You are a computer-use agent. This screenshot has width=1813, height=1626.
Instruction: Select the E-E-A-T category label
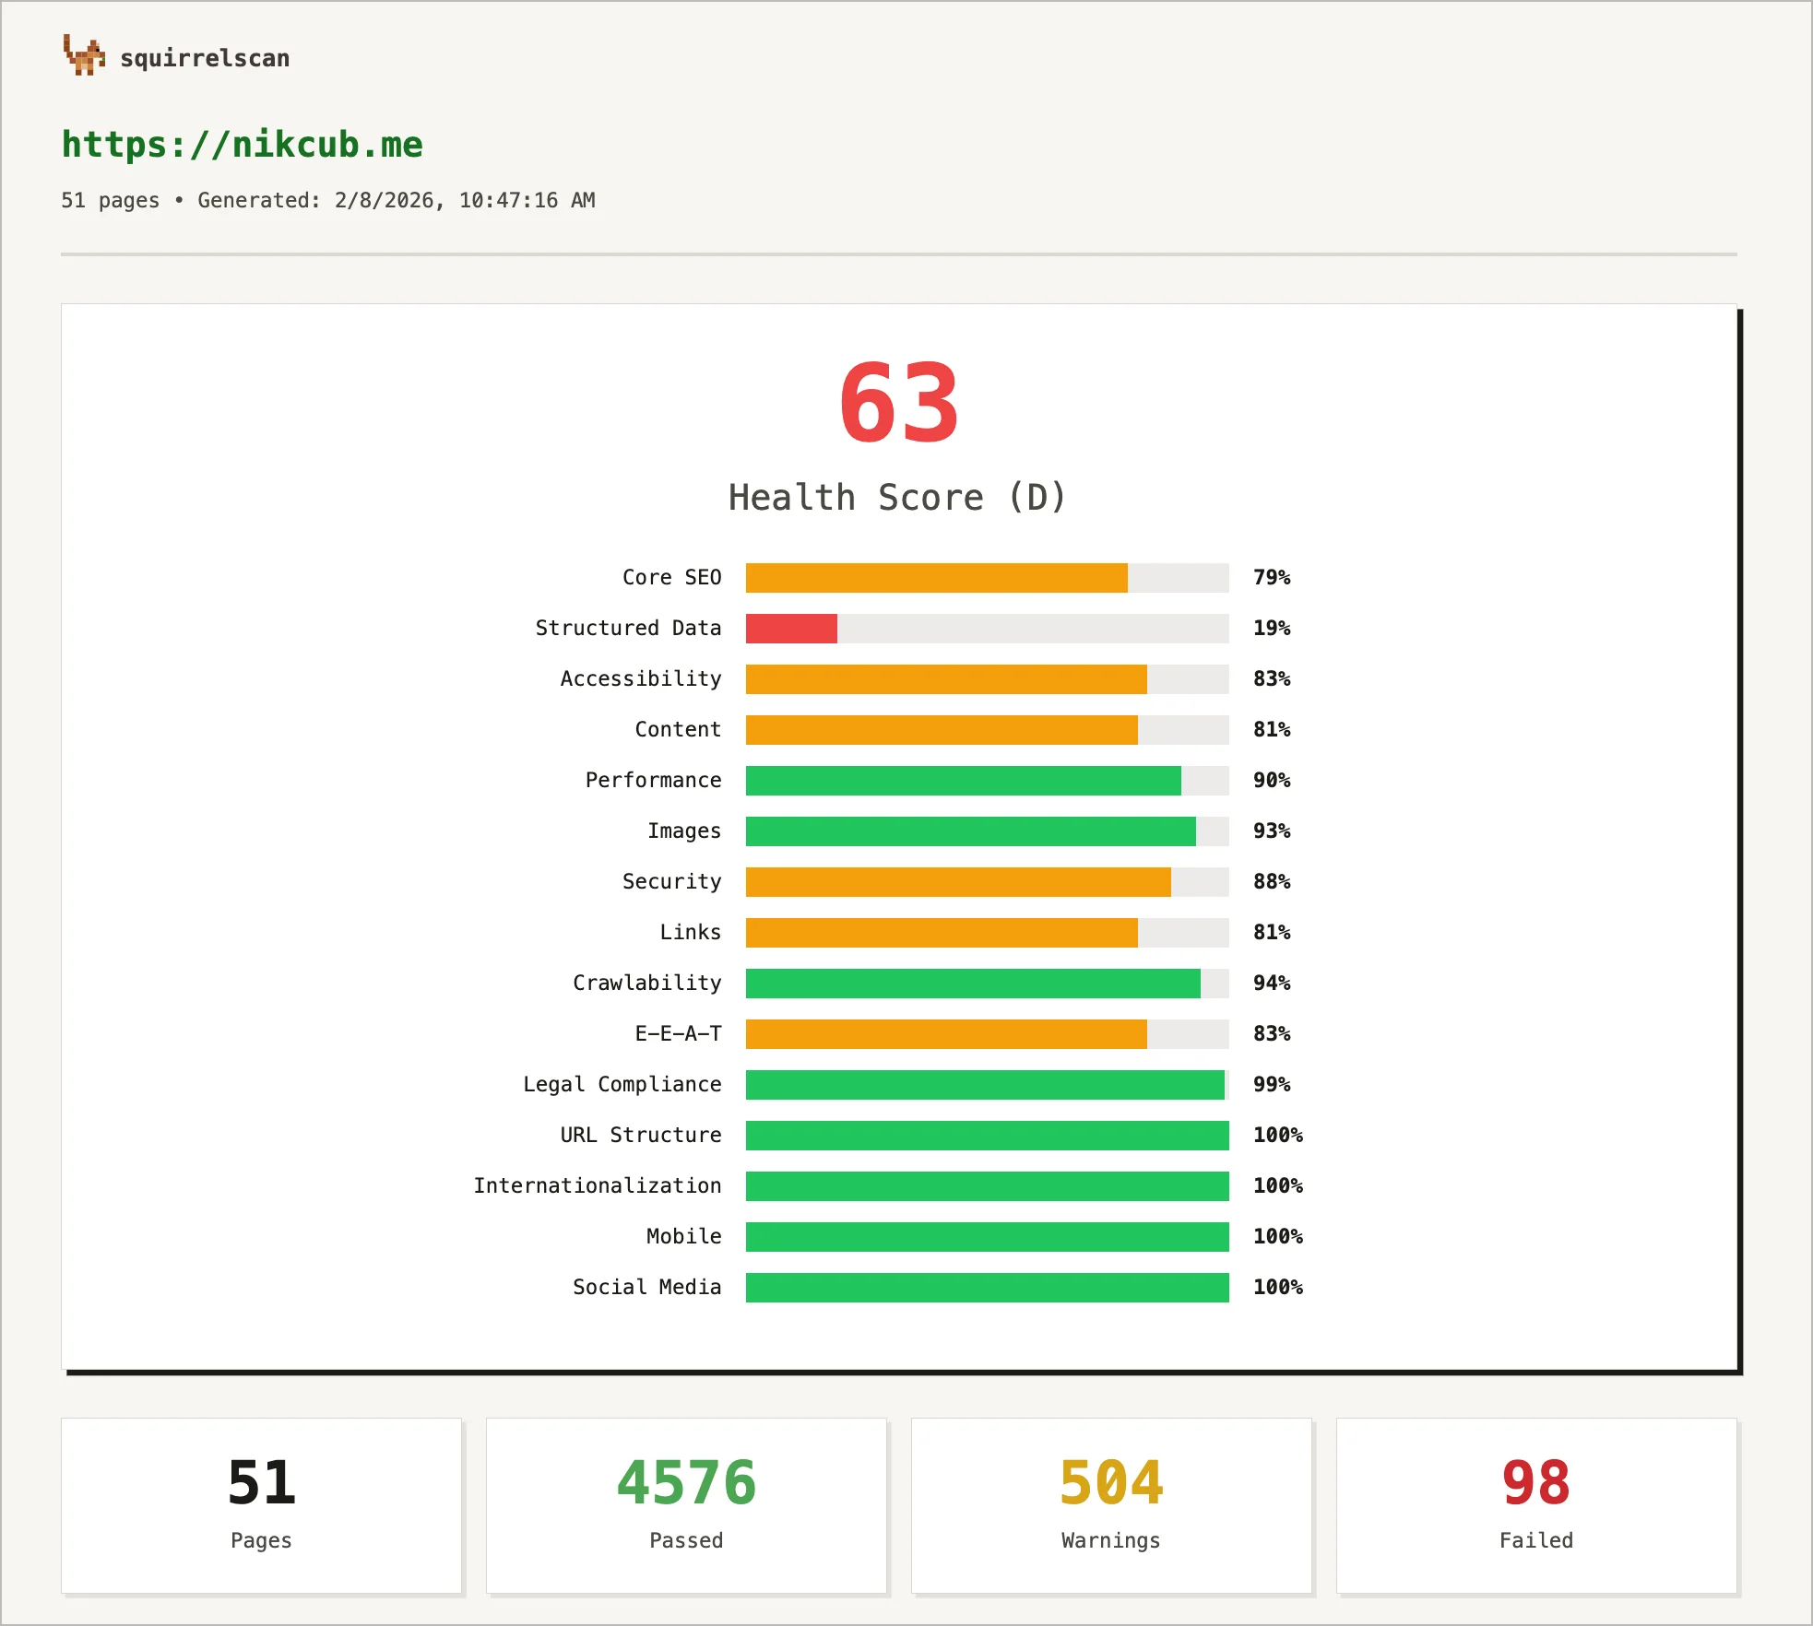677,1033
